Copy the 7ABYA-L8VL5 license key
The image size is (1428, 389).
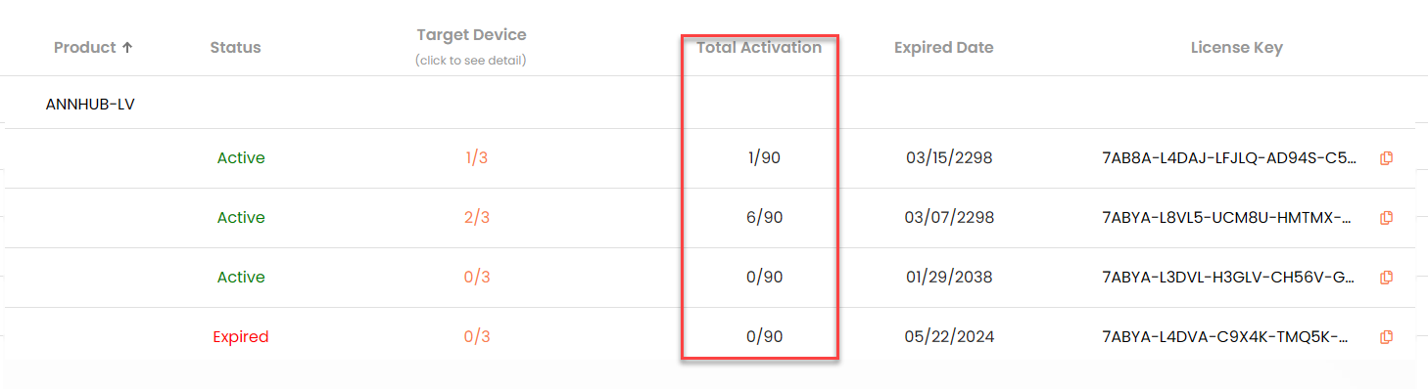pyautogui.click(x=1386, y=218)
